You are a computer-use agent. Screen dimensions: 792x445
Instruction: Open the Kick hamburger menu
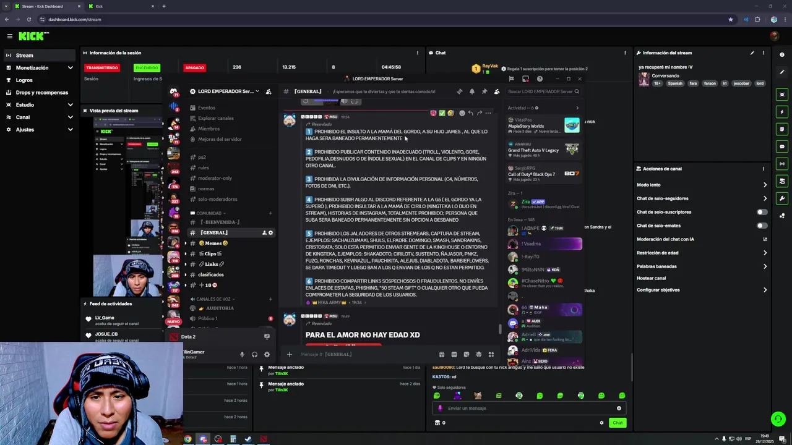tap(10, 36)
